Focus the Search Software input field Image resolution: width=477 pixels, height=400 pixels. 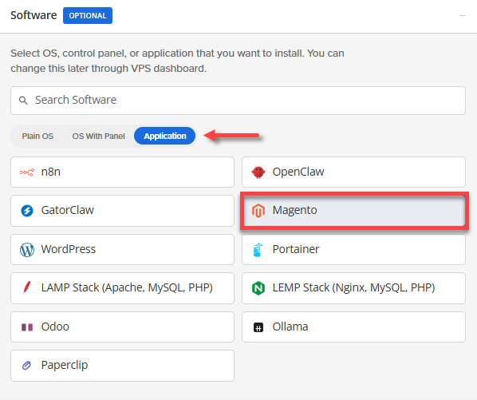click(x=238, y=101)
